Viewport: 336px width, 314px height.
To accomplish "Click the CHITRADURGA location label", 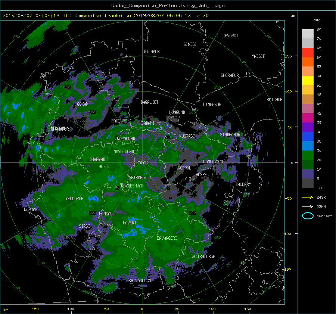I will coord(203,257).
